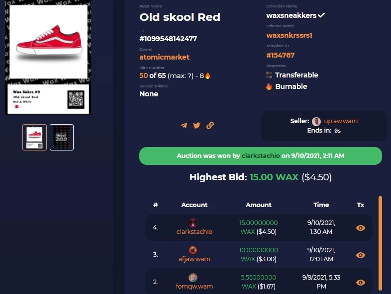
Task: Click the verified checkmark beside waxsneakkers
Action: point(321,15)
